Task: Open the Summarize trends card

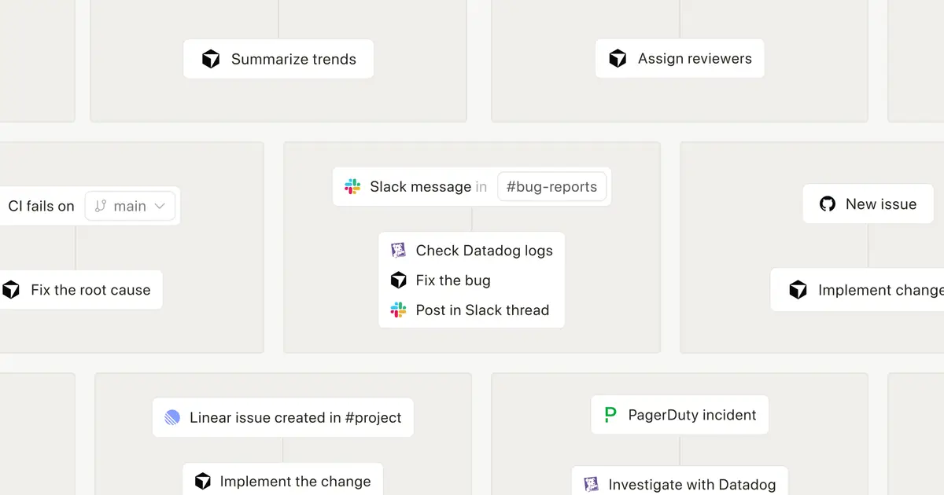Action: pos(278,59)
